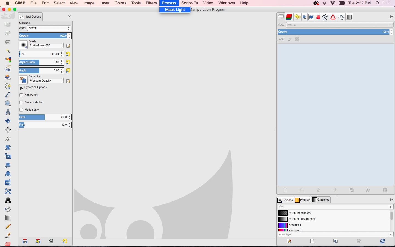This screenshot has width=395, height=247.
Task: Open the Script-Fu menu
Action: [190, 3]
